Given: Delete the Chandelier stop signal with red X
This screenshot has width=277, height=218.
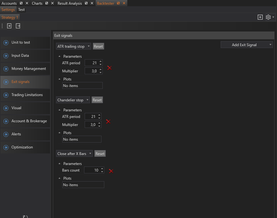Looking at the screenshot, I should coord(108,121).
